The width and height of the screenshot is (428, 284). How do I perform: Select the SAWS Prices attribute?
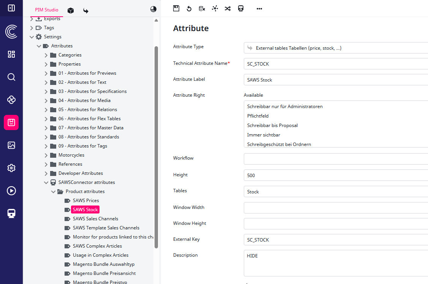tap(86, 201)
